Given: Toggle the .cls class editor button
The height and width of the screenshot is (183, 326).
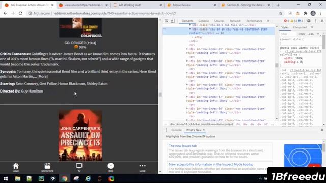Looking at the screenshot, I should pos(311,34).
